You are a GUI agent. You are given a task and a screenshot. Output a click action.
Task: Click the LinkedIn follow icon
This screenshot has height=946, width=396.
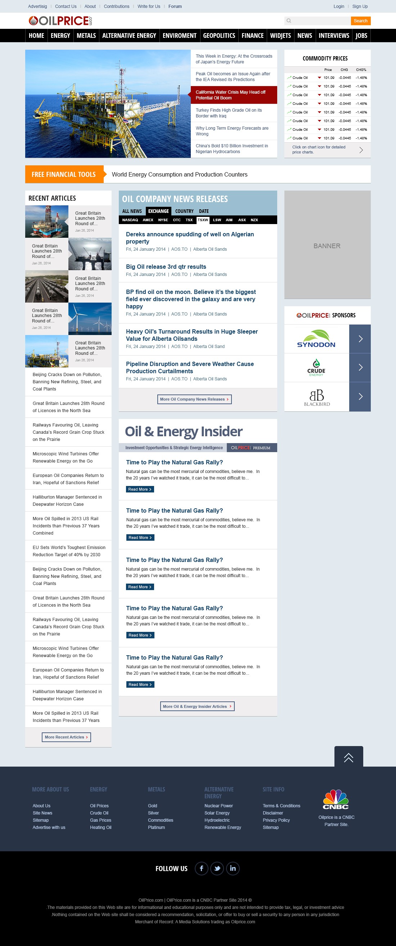tap(233, 868)
